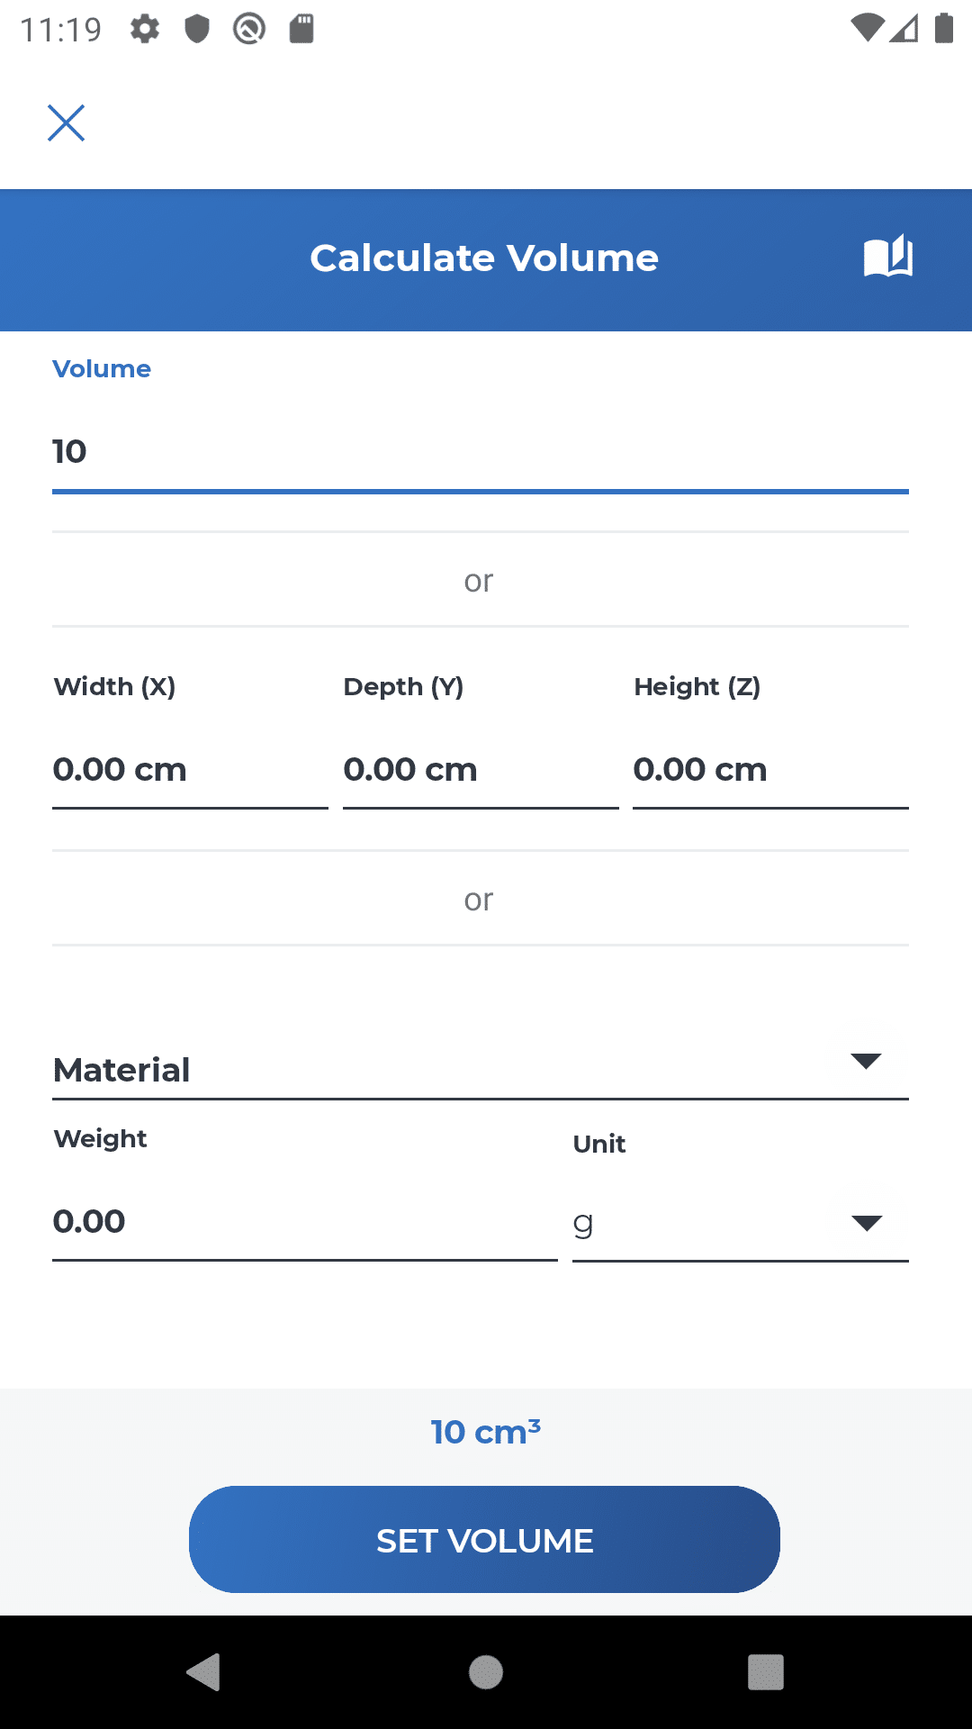Click the SET VOLUME button
Image resolution: width=972 pixels, height=1729 pixels.
coord(484,1540)
